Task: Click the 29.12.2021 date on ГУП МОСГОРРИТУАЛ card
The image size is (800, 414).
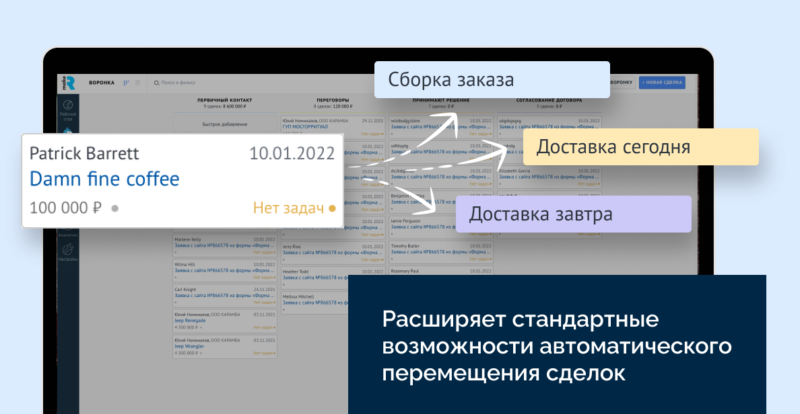Action: point(372,121)
